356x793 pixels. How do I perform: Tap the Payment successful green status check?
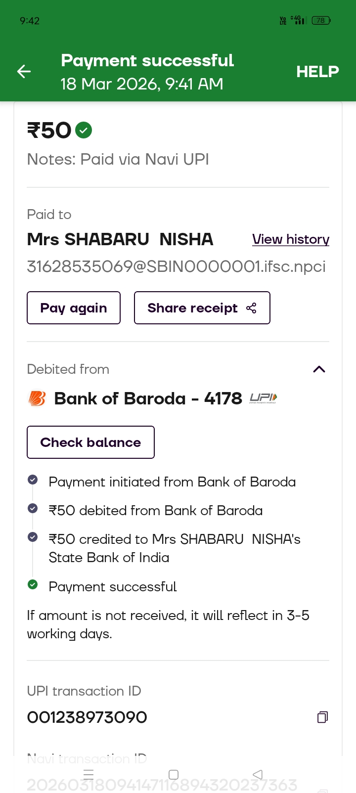33,585
